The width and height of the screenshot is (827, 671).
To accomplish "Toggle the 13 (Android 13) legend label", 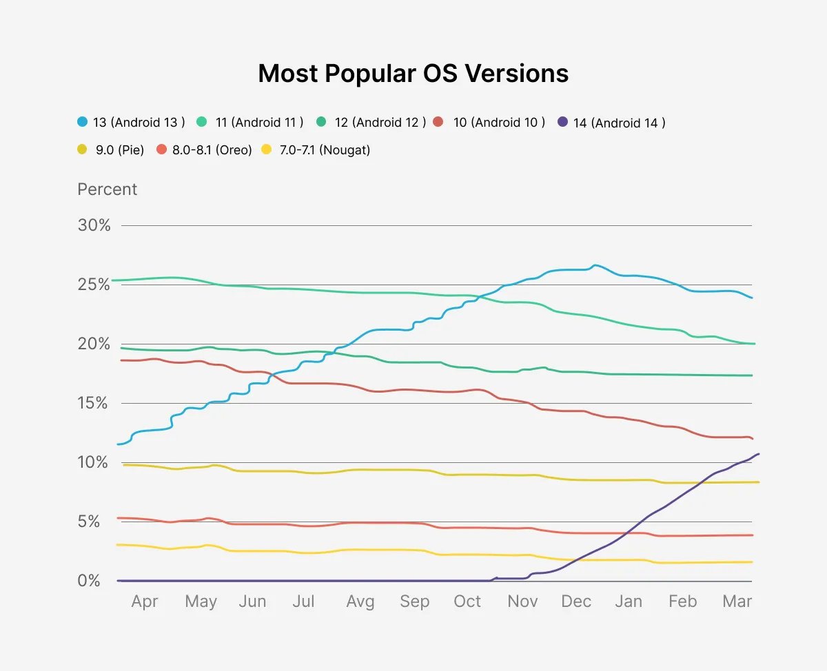I will click(139, 123).
